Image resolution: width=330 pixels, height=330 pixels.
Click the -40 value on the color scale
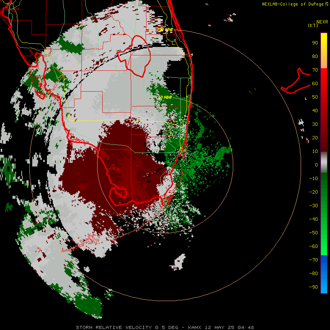click(313, 219)
